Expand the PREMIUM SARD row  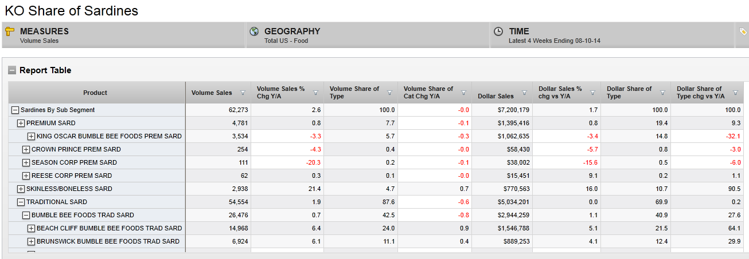[21, 123]
